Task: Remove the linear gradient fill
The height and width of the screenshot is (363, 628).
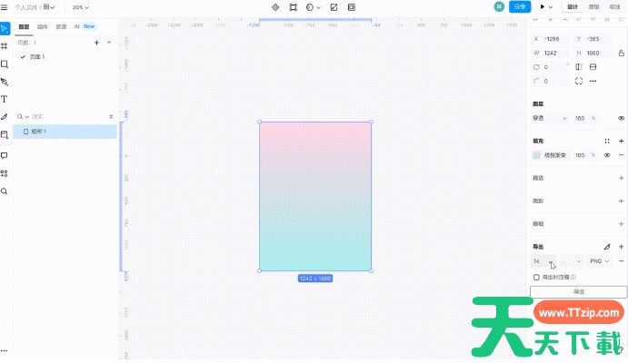Action: (x=622, y=155)
